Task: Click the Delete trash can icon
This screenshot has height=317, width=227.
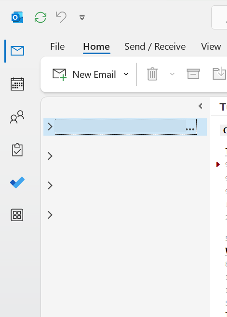Action: [x=152, y=74]
